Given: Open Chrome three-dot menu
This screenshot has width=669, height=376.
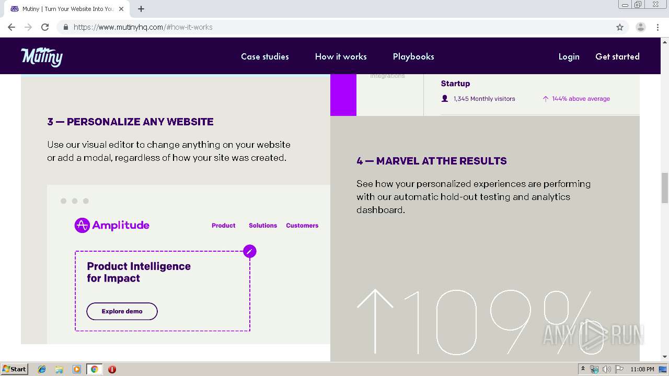Looking at the screenshot, I should pos(658,27).
